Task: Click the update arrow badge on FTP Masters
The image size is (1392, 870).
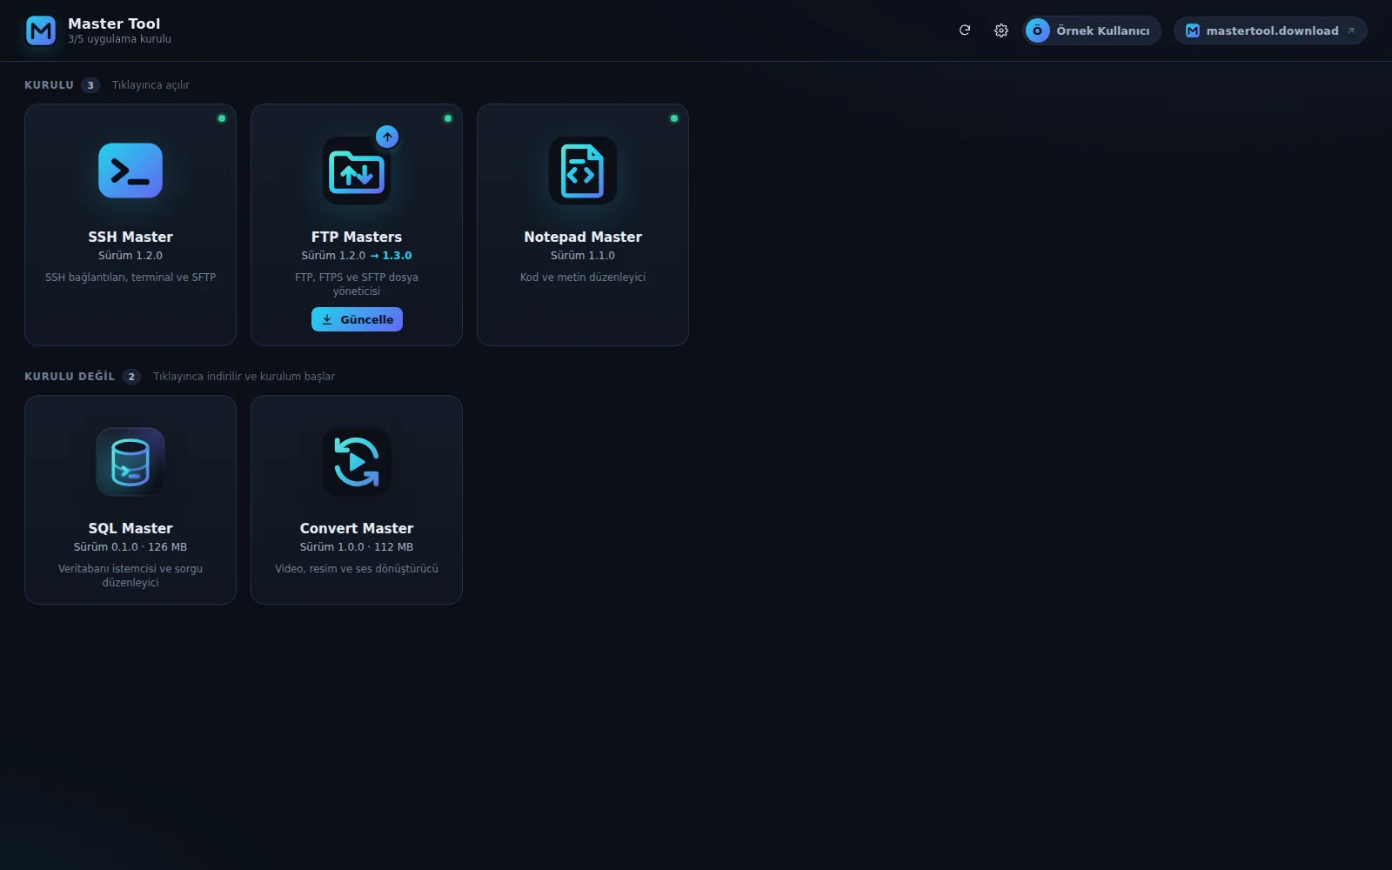Action: (x=387, y=137)
